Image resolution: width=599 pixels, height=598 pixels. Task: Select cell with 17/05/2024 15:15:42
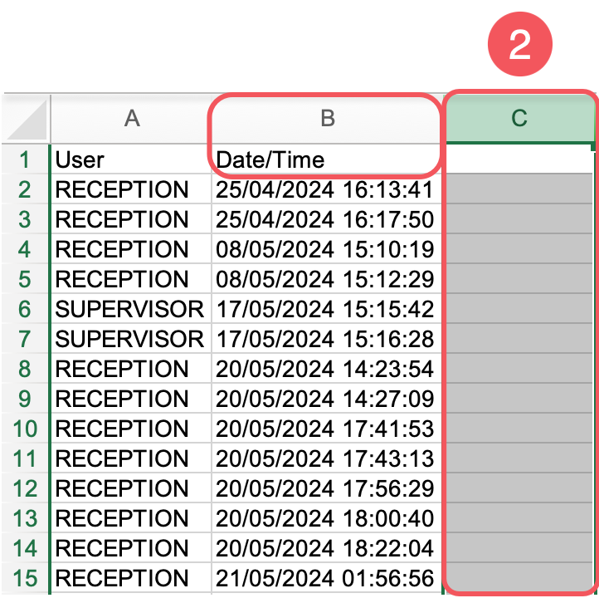click(325, 309)
